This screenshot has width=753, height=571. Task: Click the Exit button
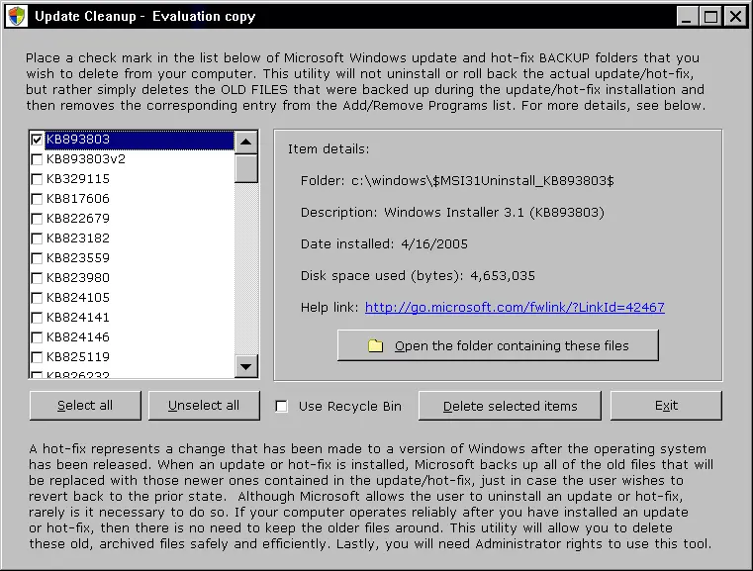666,406
